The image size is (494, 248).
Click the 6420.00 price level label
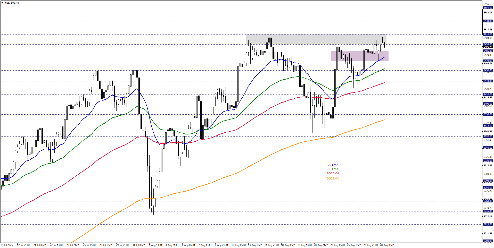488,95
